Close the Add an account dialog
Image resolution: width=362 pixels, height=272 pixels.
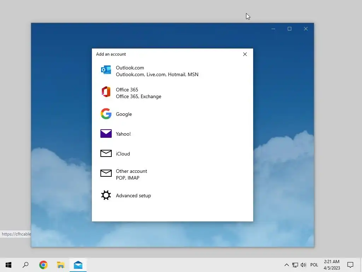pyautogui.click(x=245, y=54)
